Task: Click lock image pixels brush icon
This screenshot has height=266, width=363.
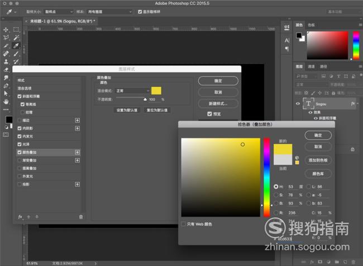Action: click(313, 93)
